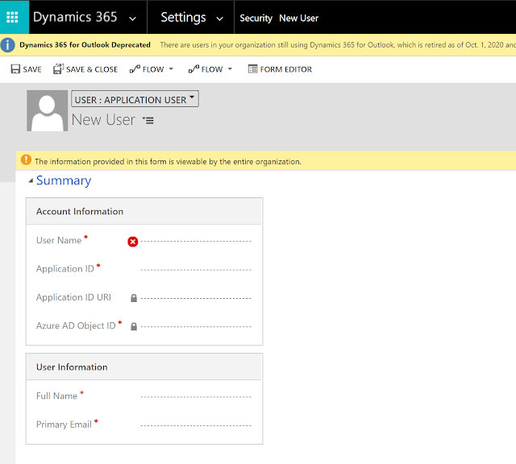Click the Full Name input field
This screenshot has width=516, height=464.
(196, 397)
